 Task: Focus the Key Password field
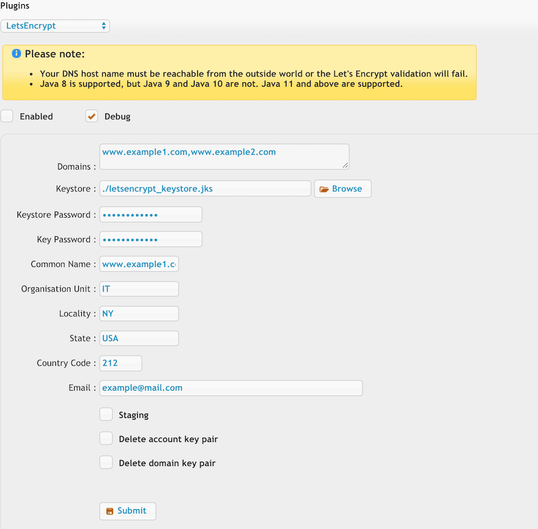click(x=150, y=239)
